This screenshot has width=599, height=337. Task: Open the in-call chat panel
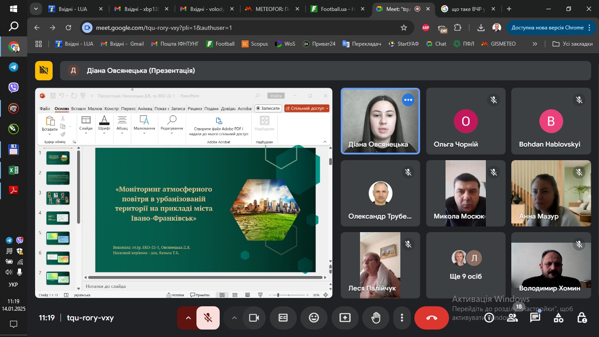(x=535, y=318)
